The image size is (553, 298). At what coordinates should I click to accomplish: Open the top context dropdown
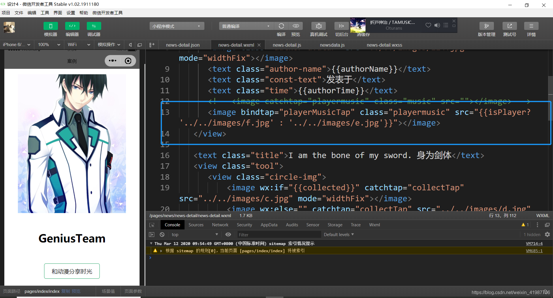pyautogui.click(x=195, y=235)
